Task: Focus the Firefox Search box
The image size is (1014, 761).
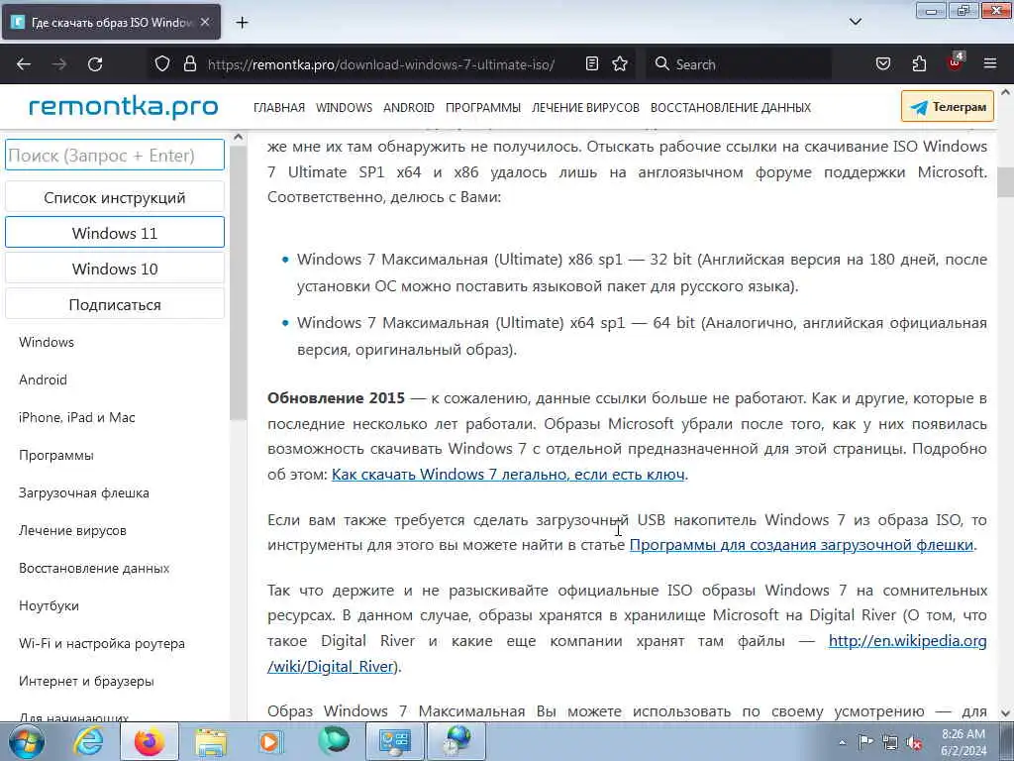Action: pyautogui.click(x=737, y=64)
